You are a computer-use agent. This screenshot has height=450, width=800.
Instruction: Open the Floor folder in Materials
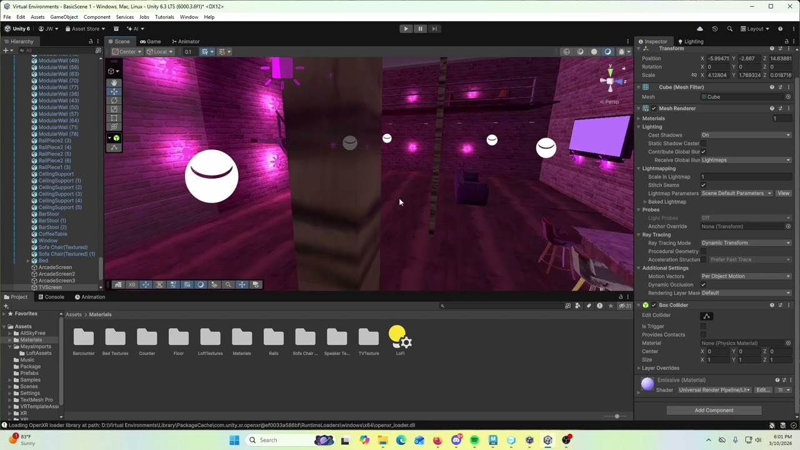click(179, 341)
